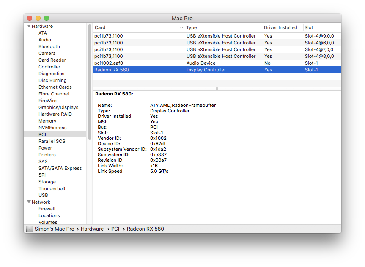Click the Device ID value 0x67df
Viewport: 365px width, 267px height.
tap(158, 144)
